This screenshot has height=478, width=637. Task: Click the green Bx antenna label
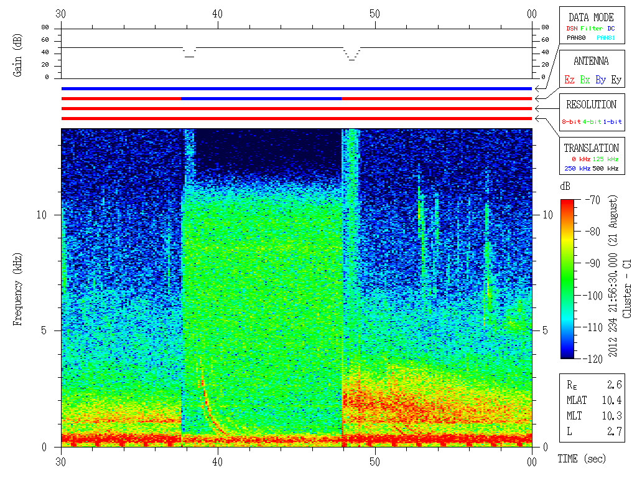tap(585, 80)
